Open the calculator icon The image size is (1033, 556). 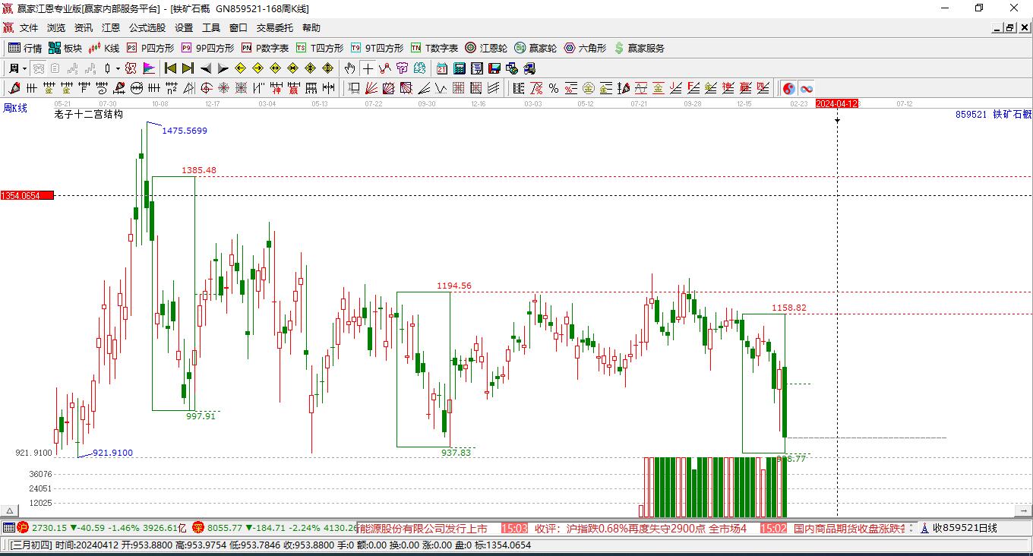click(x=460, y=68)
